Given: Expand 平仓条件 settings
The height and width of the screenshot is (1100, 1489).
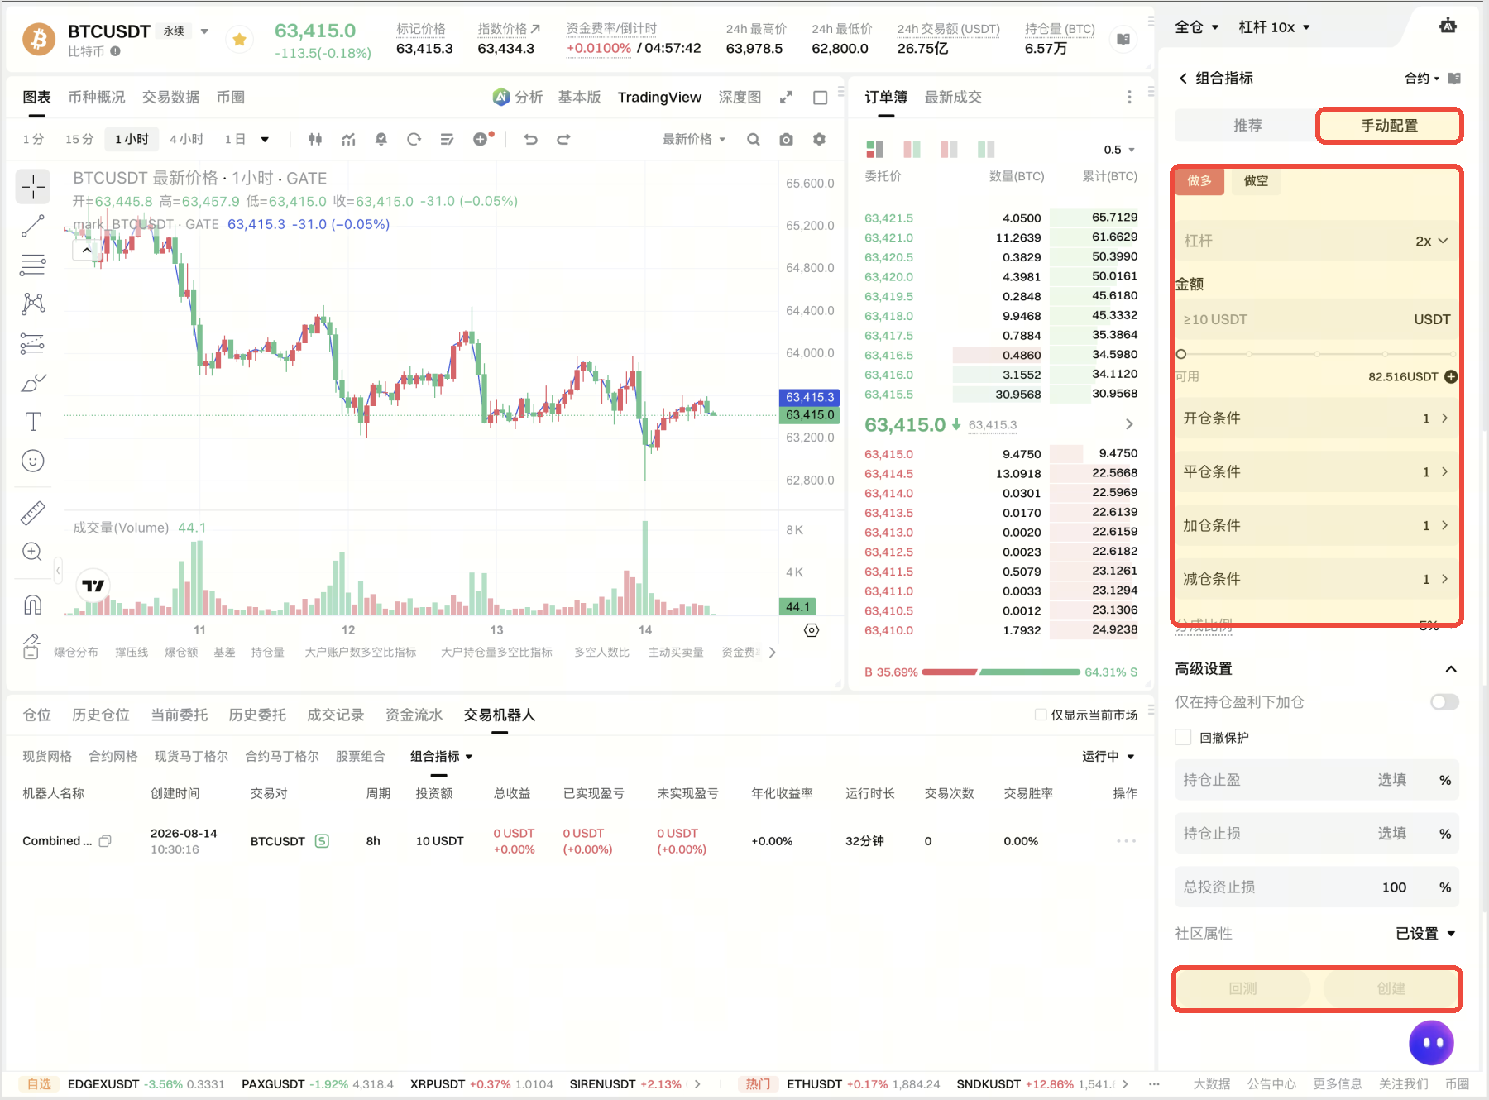Looking at the screenshot, I should click(x=1316, y=471).
